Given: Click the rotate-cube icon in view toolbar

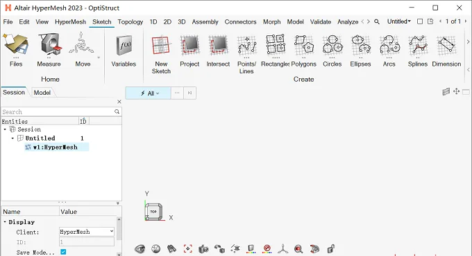Looking at the screenshot, I should (219, 249).
